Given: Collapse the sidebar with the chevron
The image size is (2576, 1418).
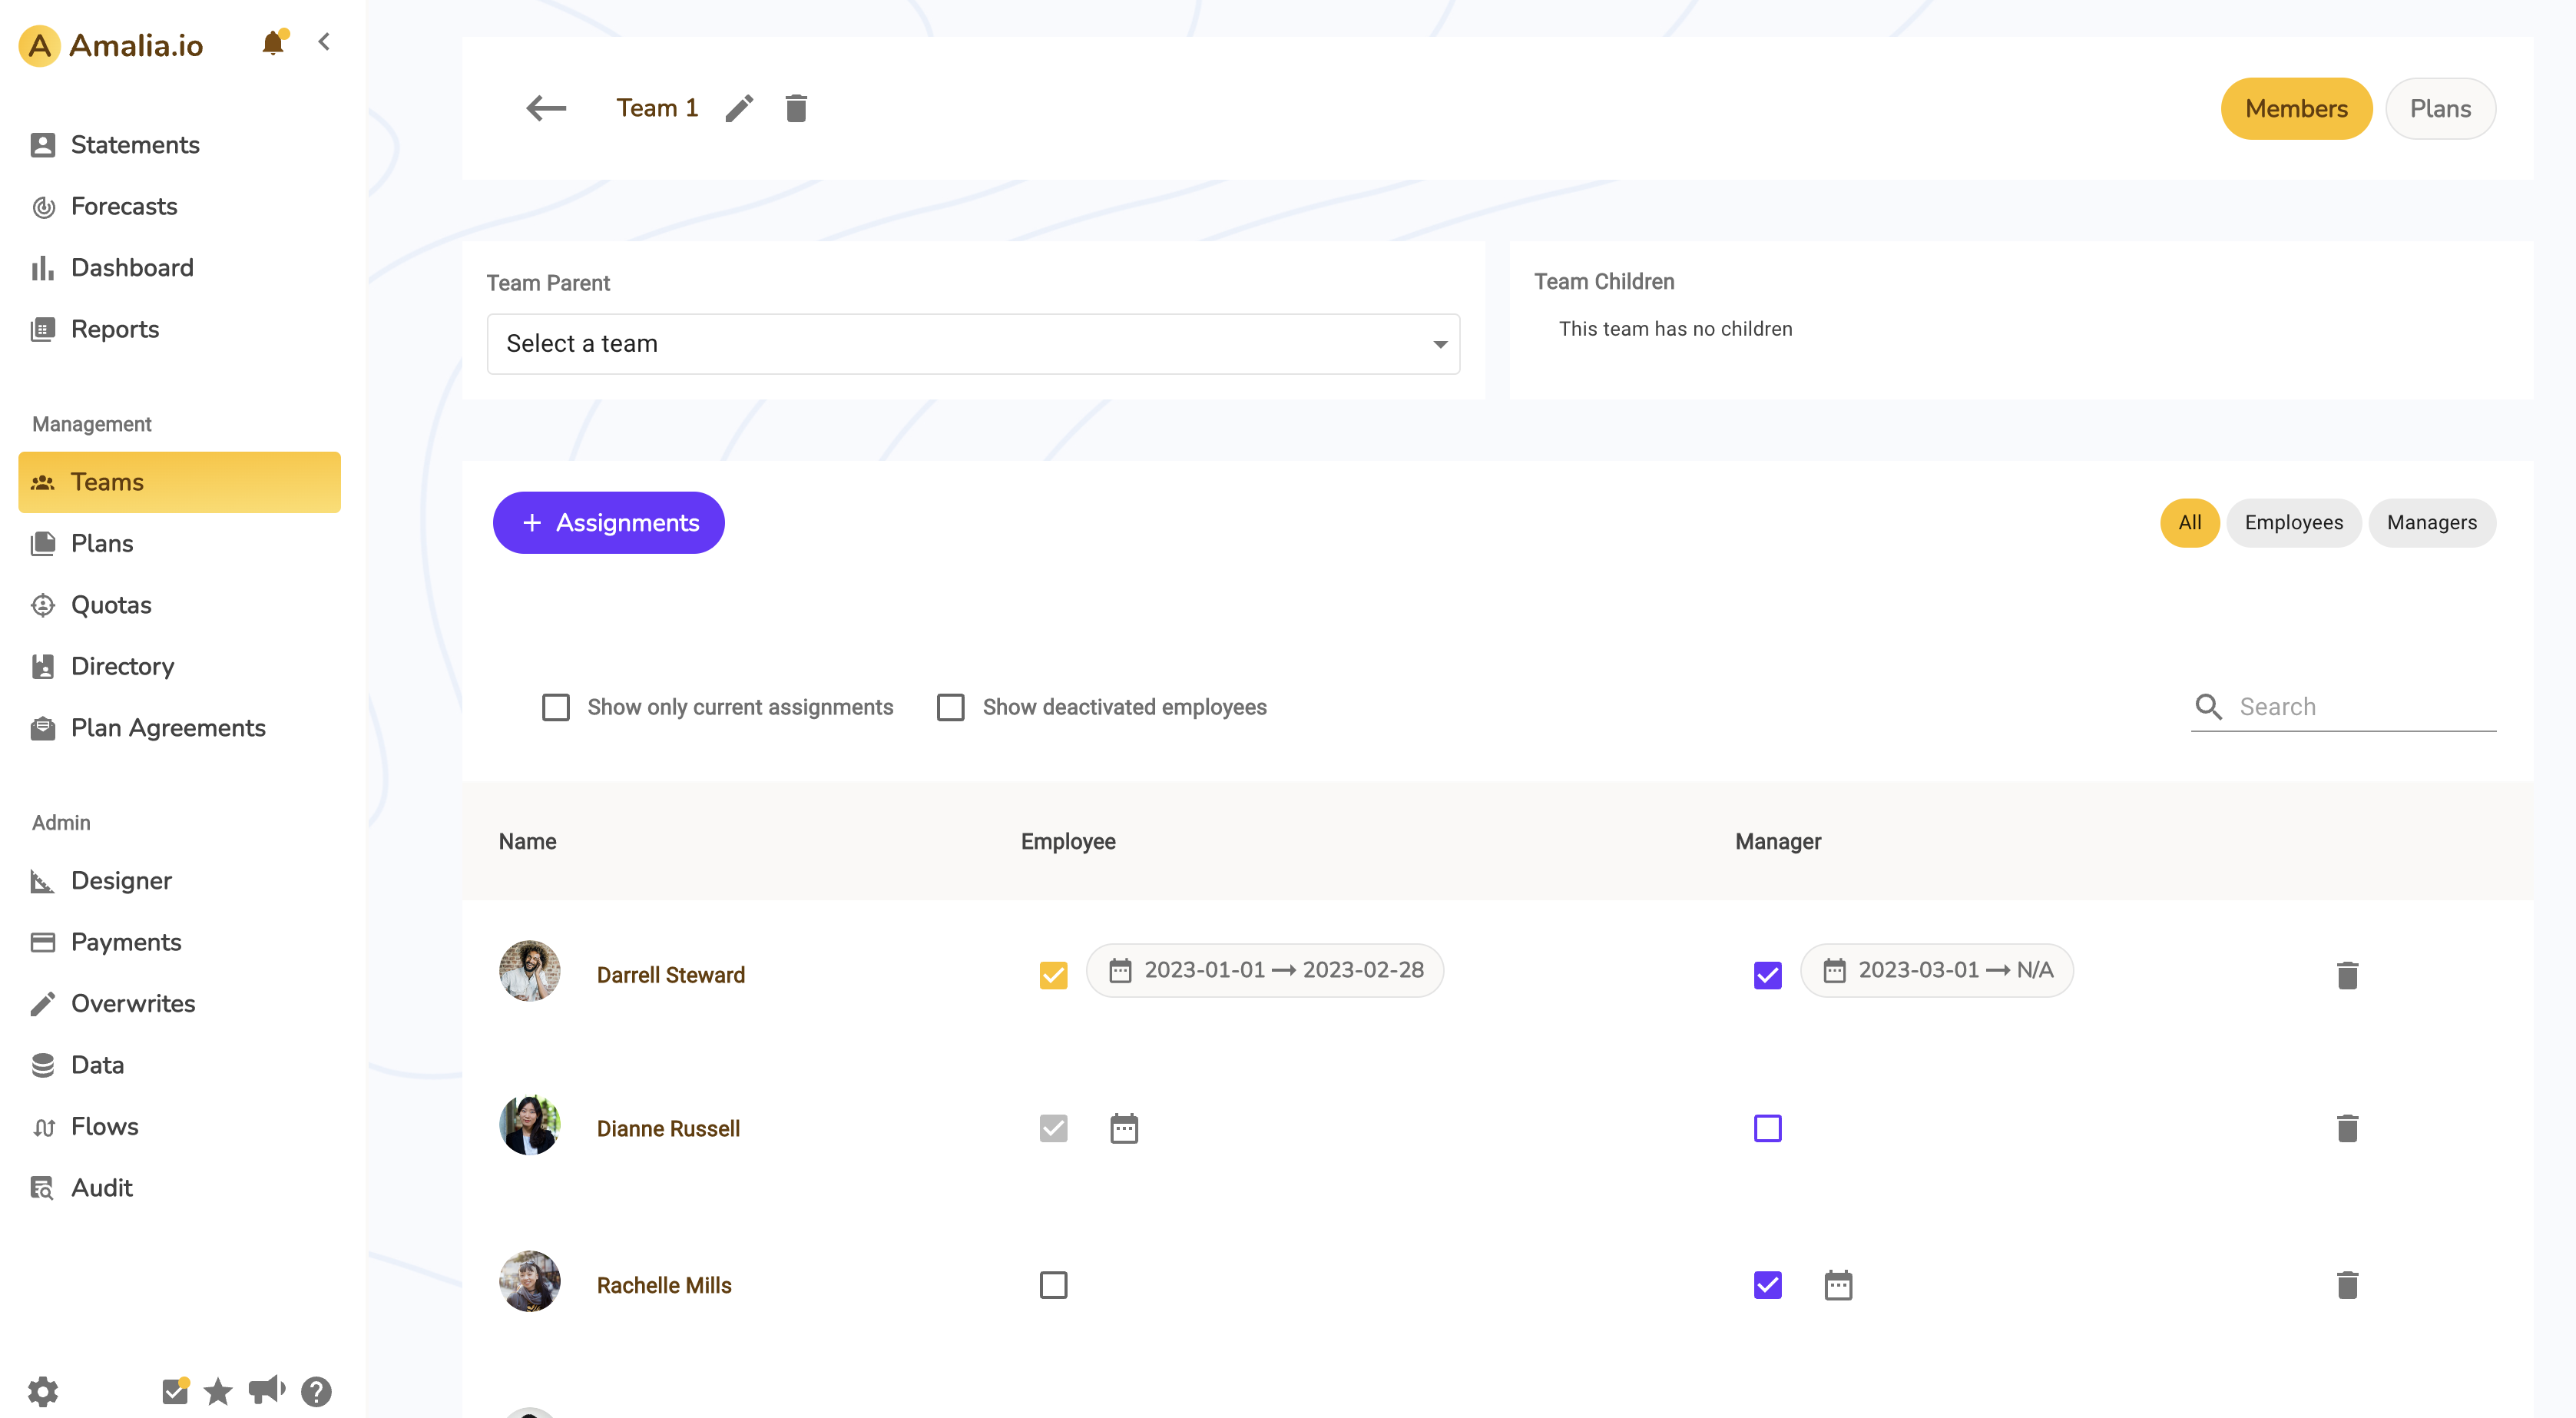Looking at the screenshot, I should click(x=324, y=42).
